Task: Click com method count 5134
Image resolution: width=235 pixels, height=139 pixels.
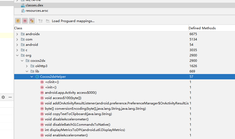Action: pos(193,39)
